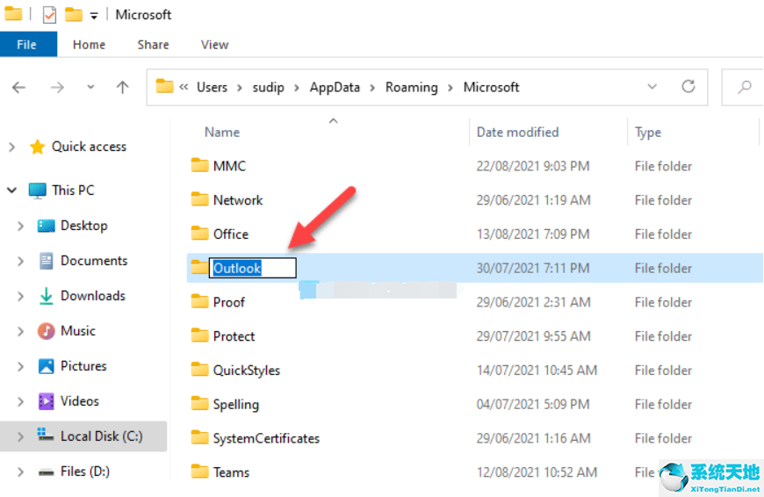Viewport: 764px width, 497px height.
Task: Navigate to Users in the breadcrumb
Action: click(212, 87)
